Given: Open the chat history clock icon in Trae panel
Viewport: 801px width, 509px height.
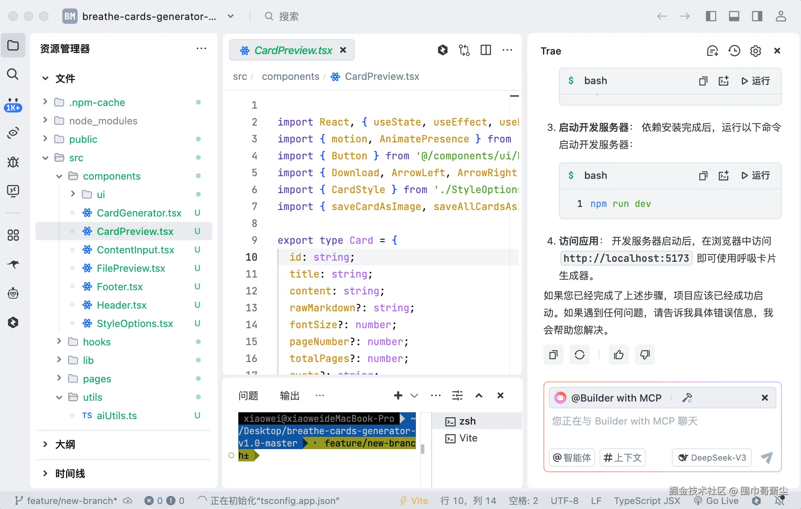Looking at the screenshot, I should pos(734,51).
